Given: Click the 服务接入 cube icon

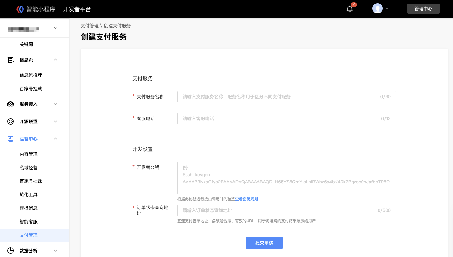Looking at the screenshot, I should [x=11, y=104].
